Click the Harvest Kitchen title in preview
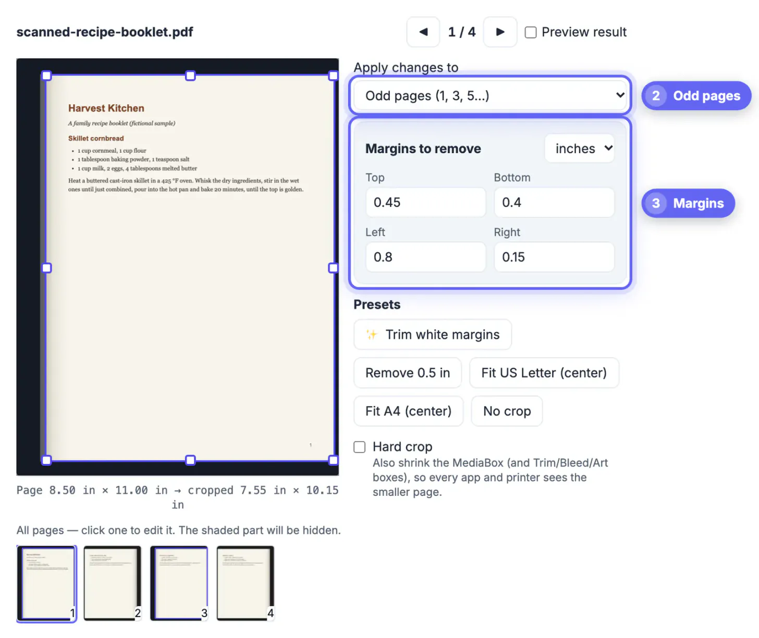The width and height of the screenshot is (759, 638). pos(106,108)
